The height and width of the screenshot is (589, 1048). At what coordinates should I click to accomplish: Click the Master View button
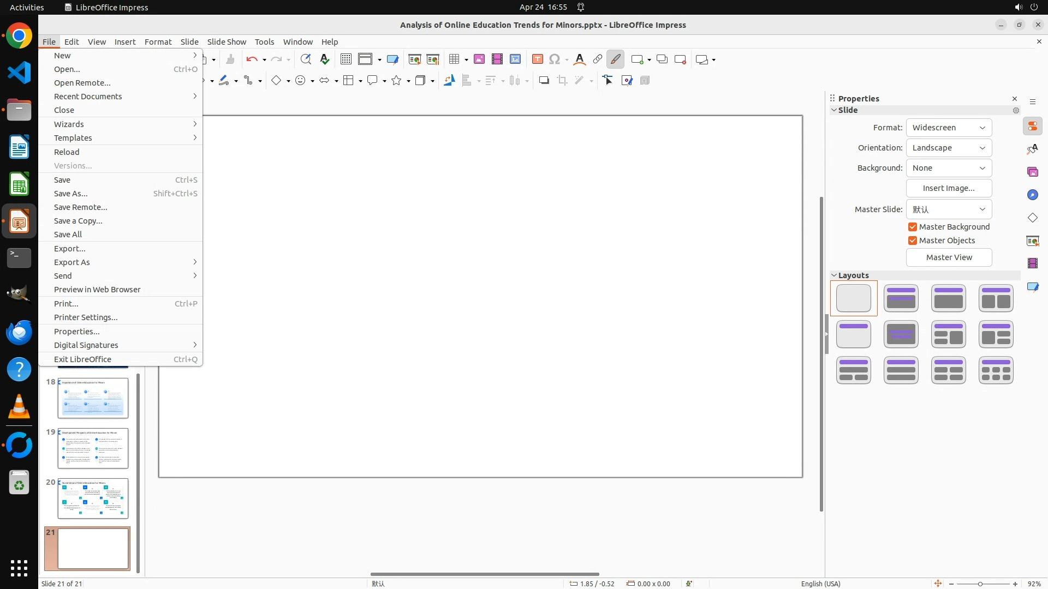(949, 257)
